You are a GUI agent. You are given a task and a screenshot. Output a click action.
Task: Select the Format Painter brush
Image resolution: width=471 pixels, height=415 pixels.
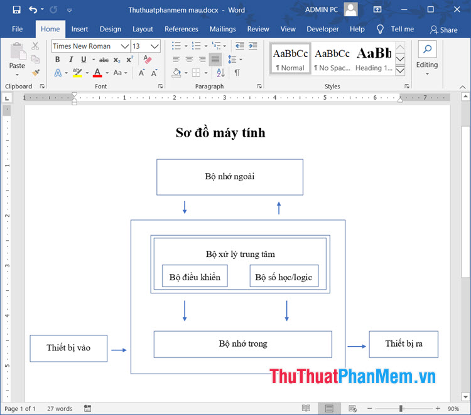tap(36, 73)
